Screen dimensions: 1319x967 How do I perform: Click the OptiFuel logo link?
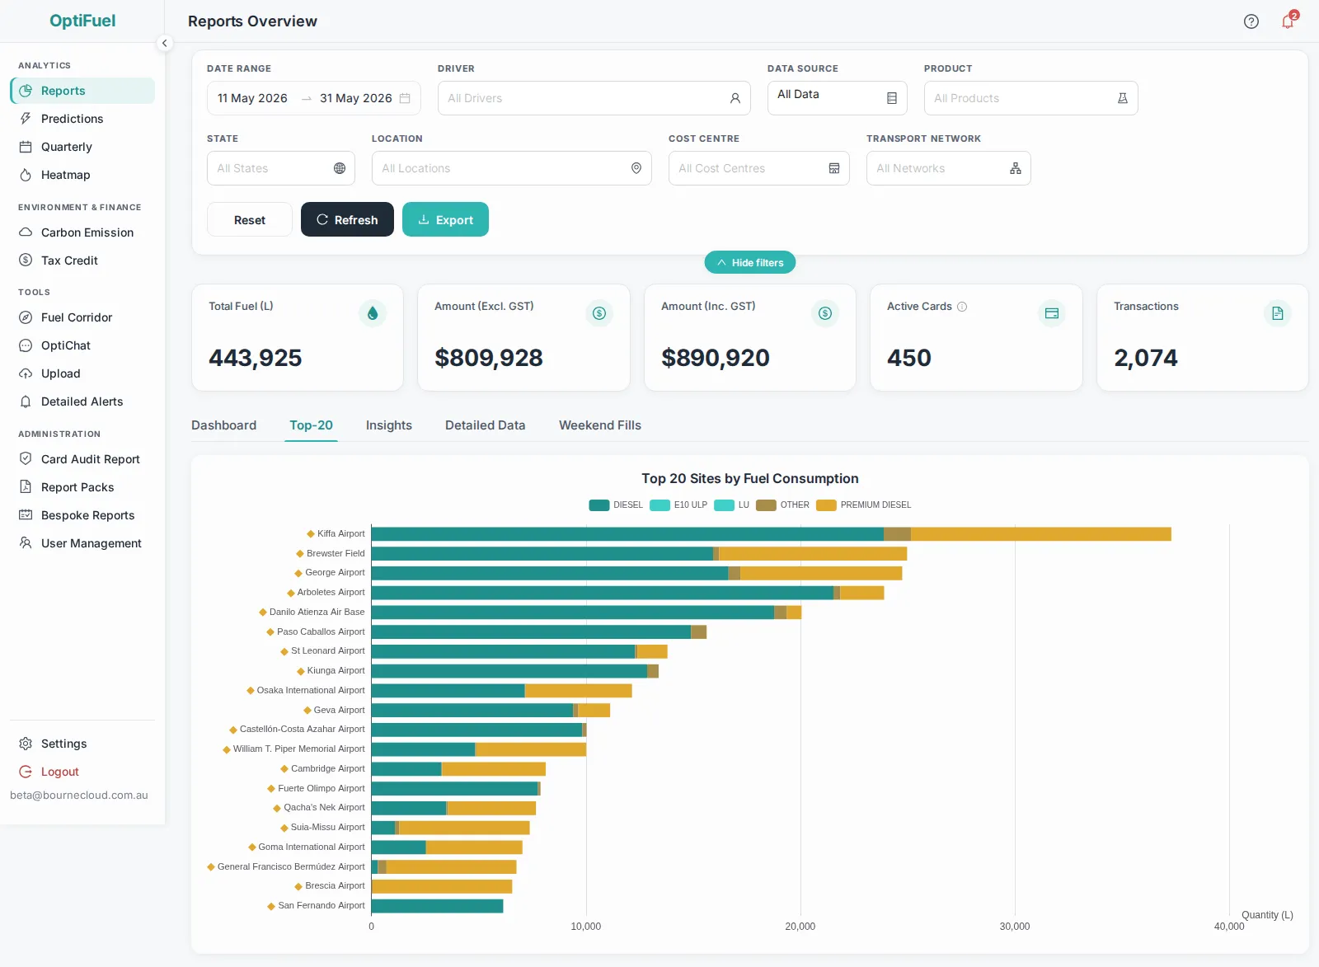pos(82,21)
